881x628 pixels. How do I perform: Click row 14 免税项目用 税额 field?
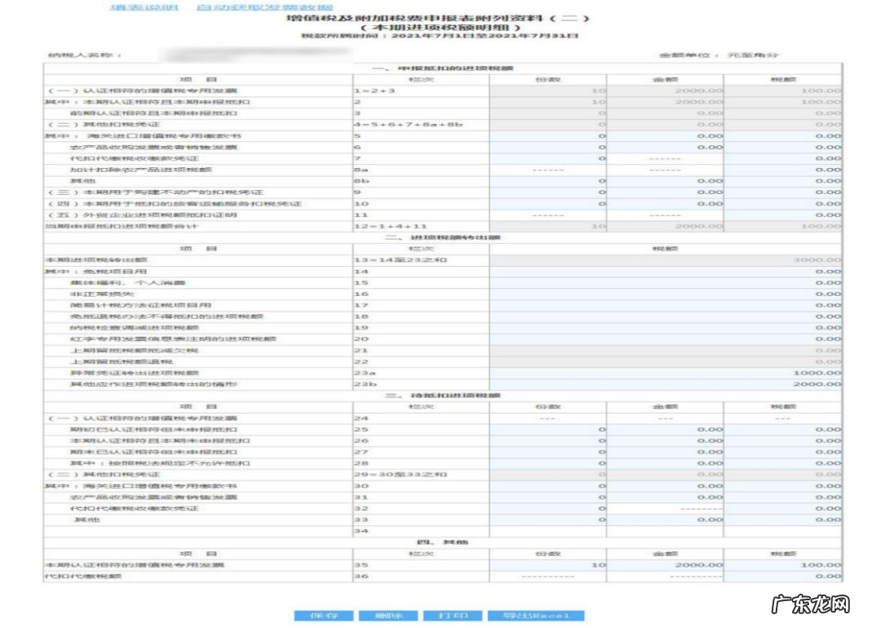pos(666,271)
